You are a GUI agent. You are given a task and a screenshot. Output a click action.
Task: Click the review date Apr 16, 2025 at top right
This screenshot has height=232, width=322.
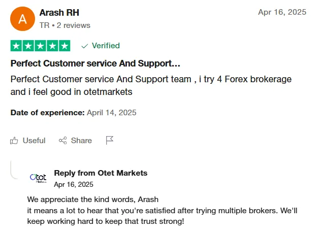click(282, 12)
